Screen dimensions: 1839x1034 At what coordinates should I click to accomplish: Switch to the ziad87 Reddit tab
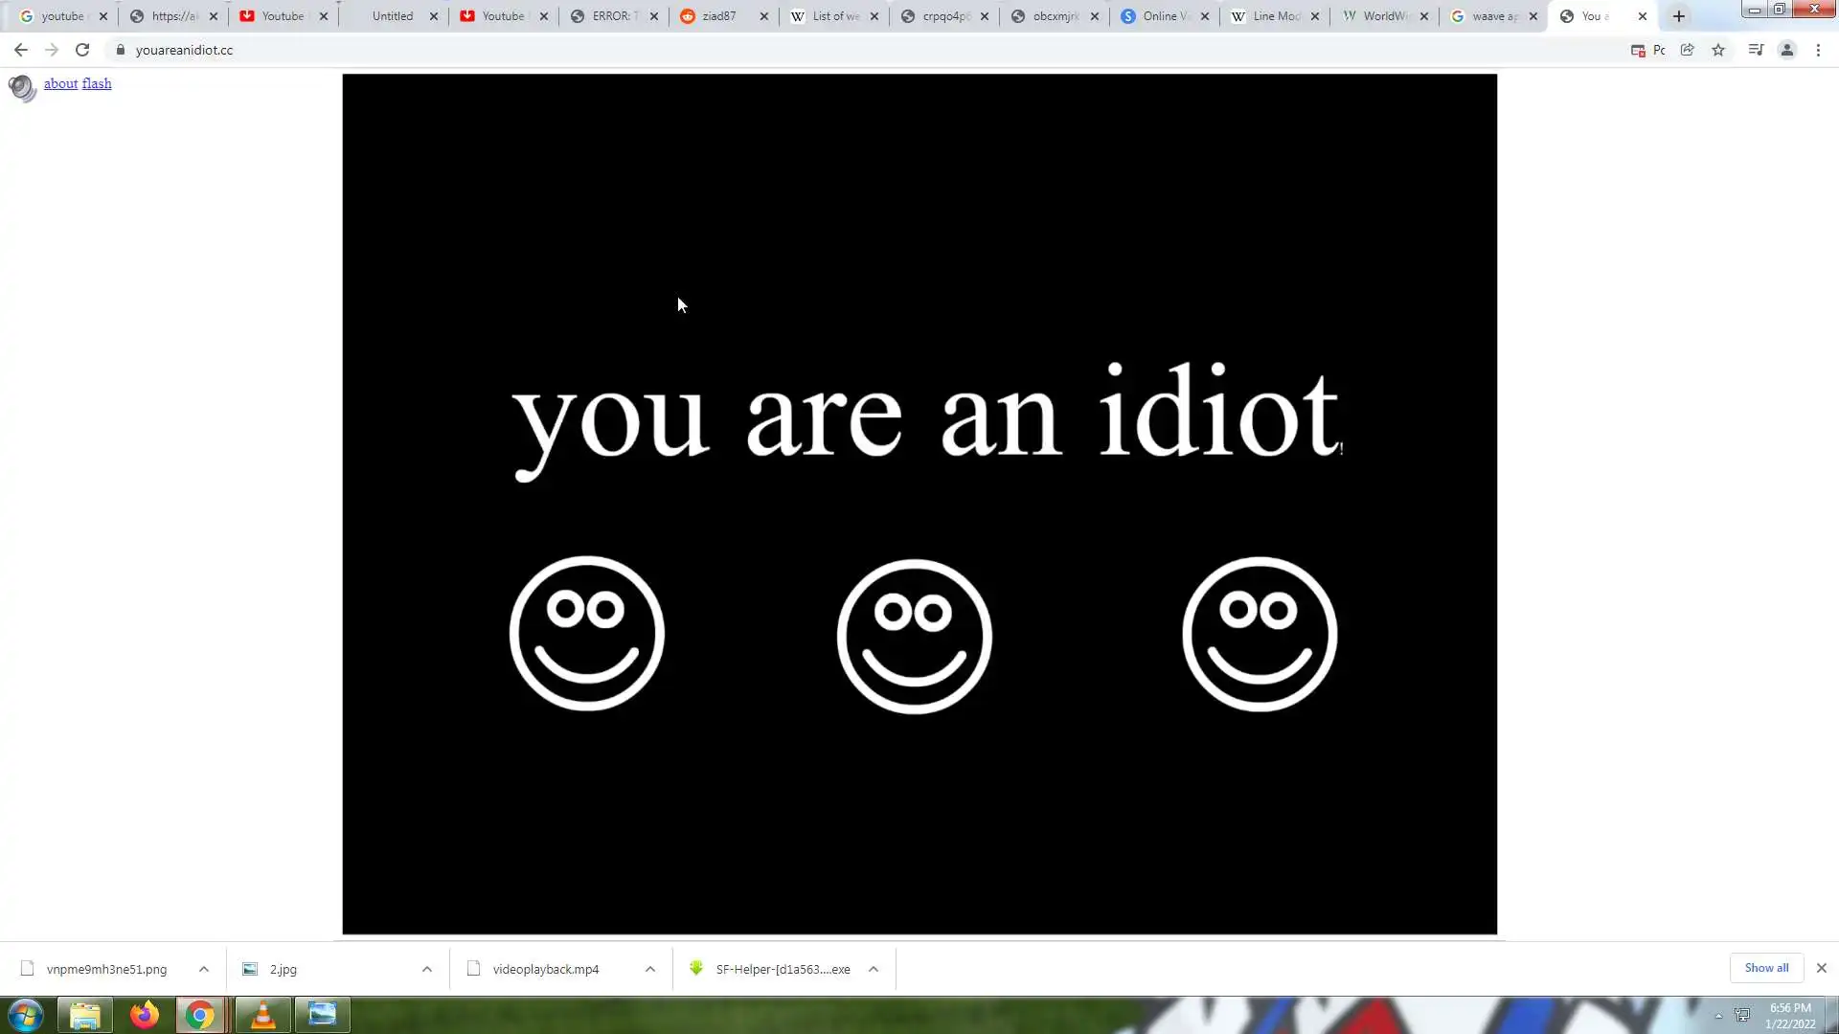[x=718, y=16]
